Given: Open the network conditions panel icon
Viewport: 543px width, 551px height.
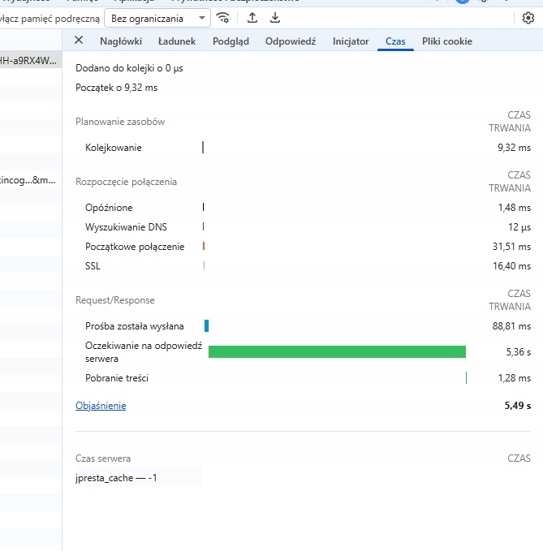Looking at the screenshot, I should tap(223, 18).
